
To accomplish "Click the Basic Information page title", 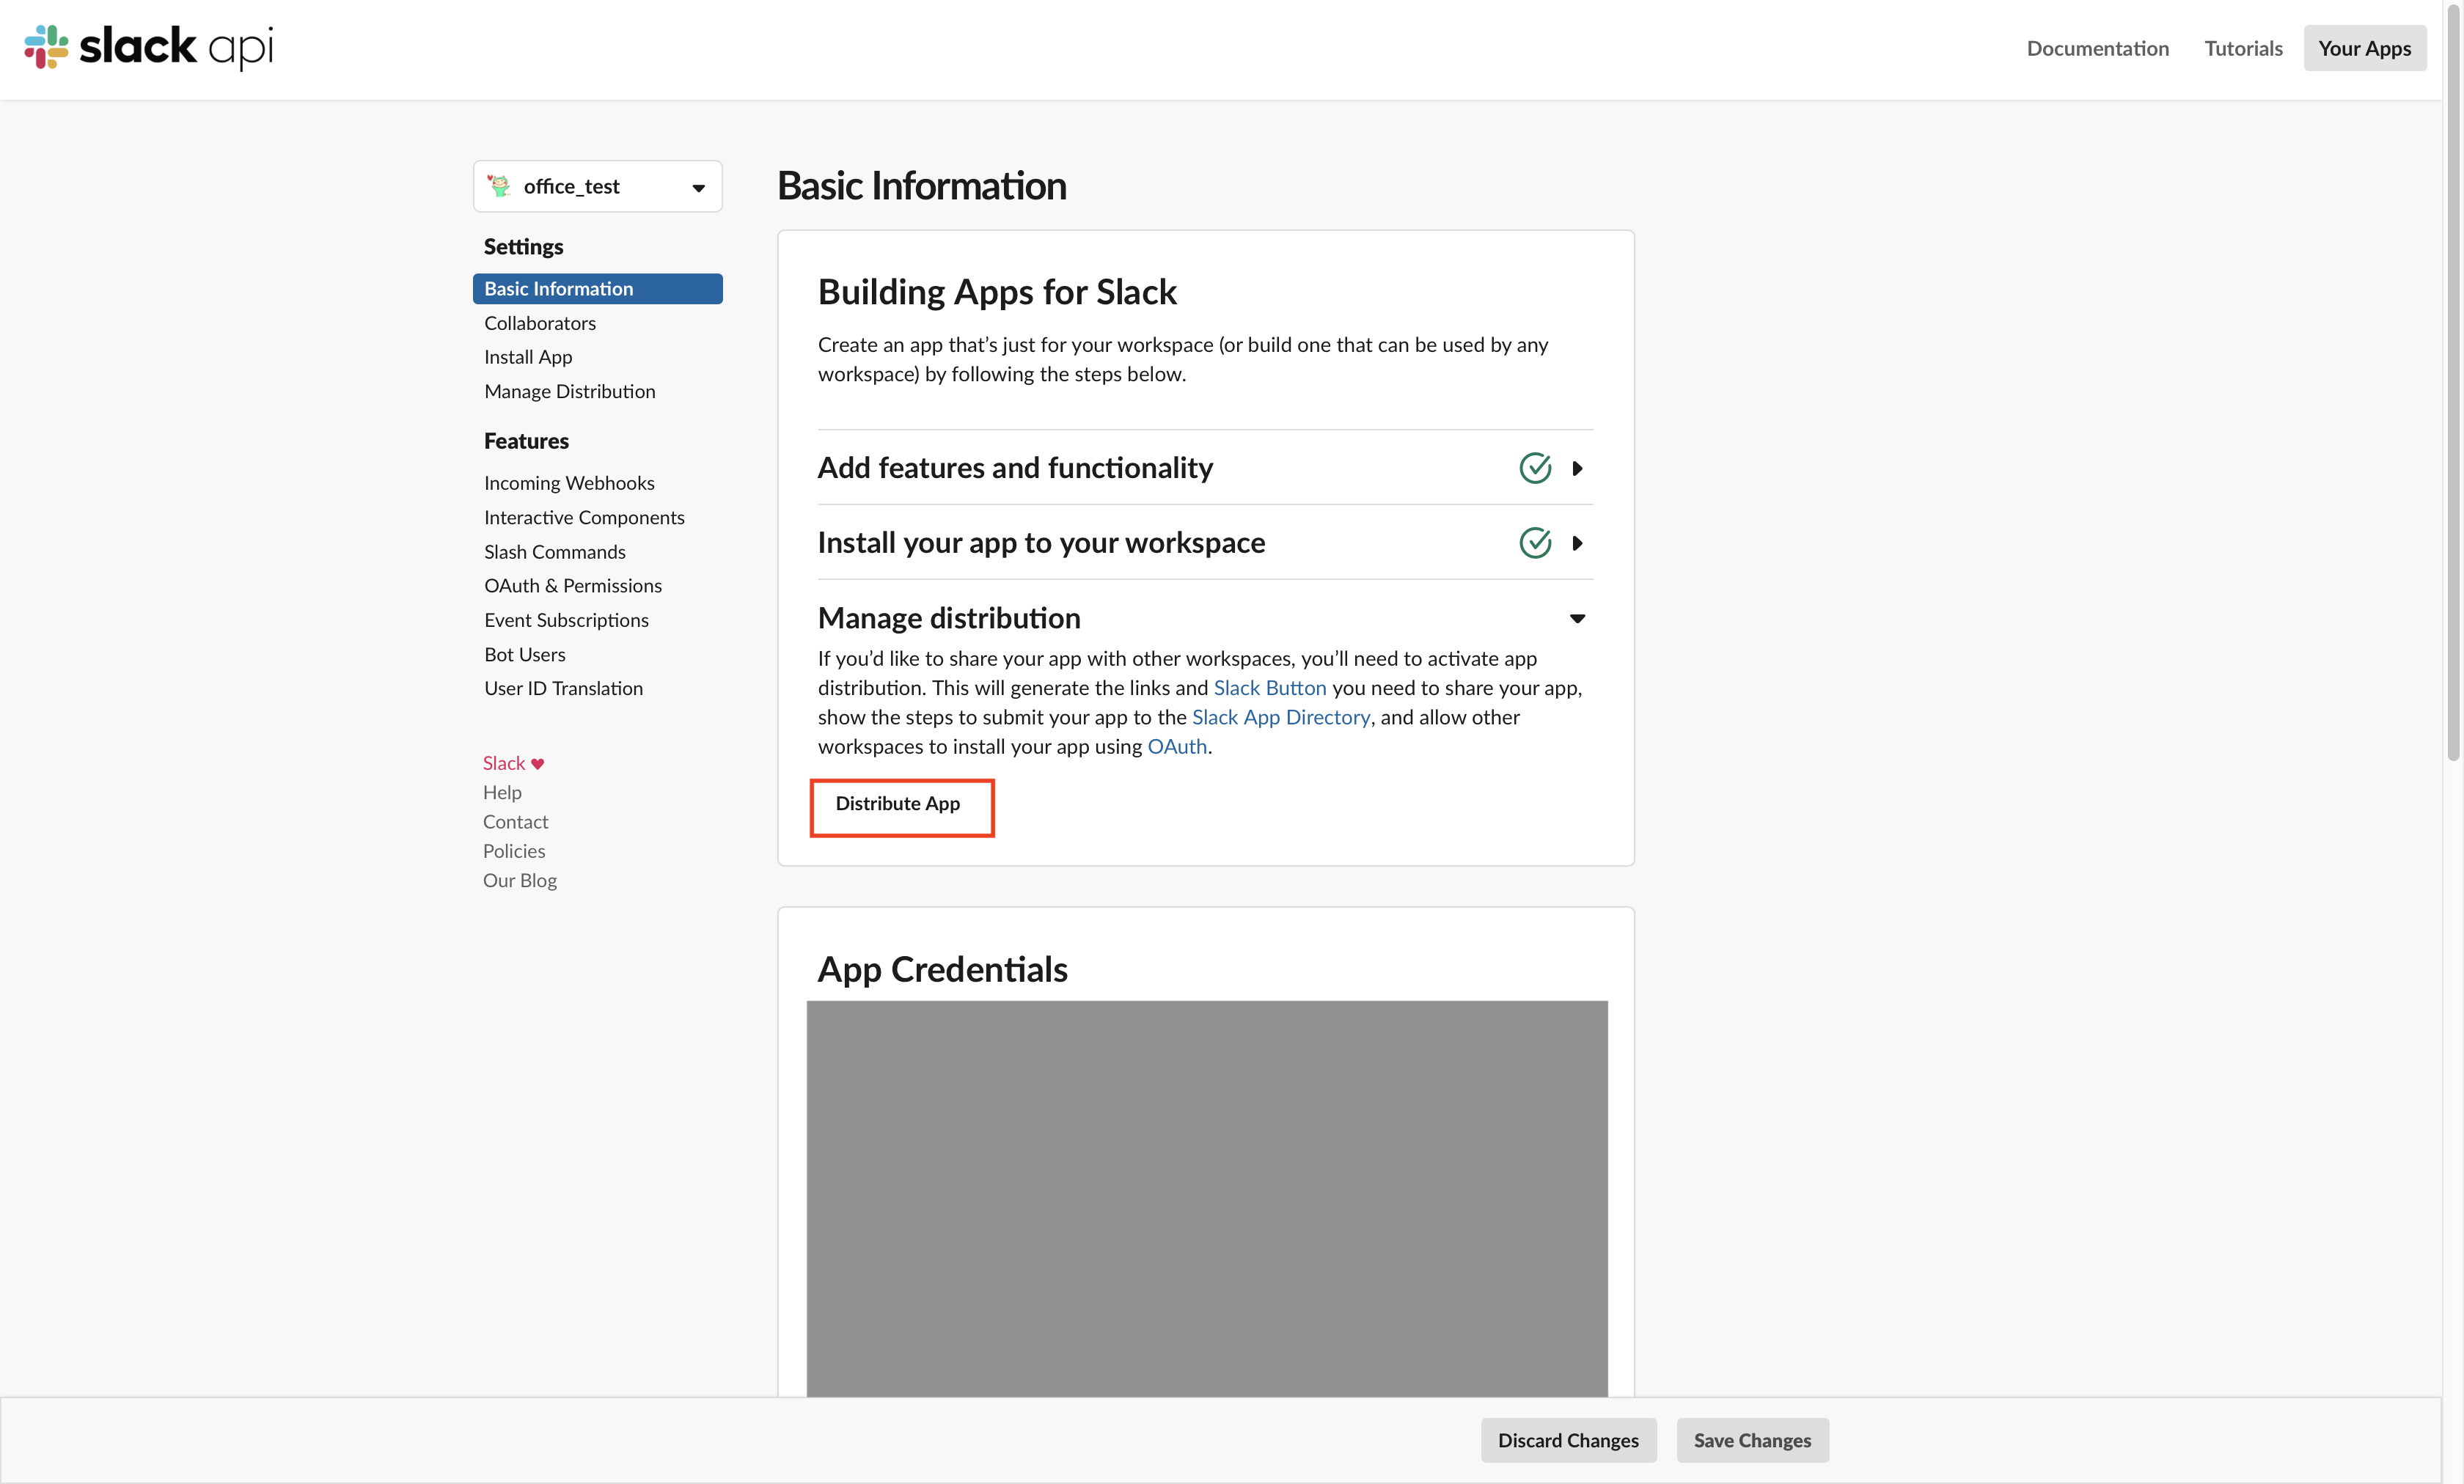I will coord(921,186).
